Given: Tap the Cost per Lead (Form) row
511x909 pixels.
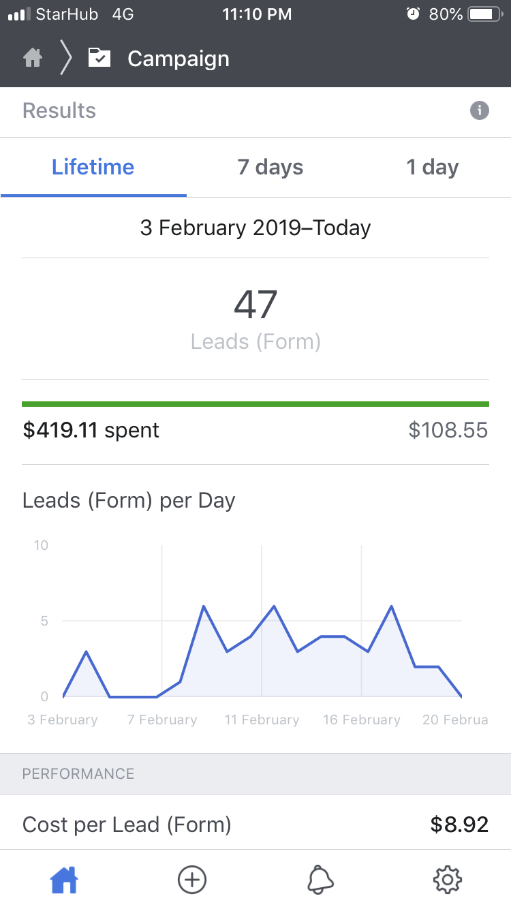Looking at the screenshot, I should tap(255, 825).
